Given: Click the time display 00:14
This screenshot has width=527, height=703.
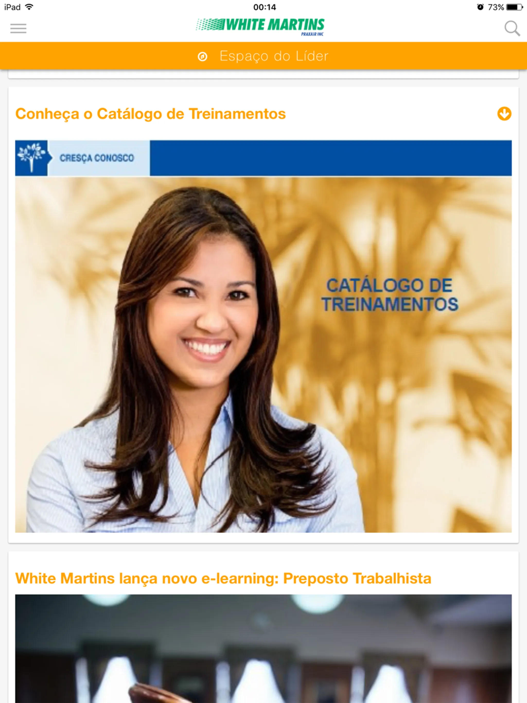Looking at the screenshot, I should 263,7.
